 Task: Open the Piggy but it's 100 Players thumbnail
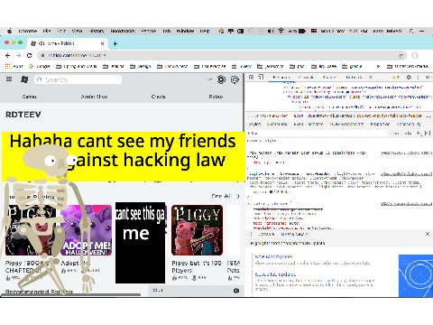pos(197,230)
